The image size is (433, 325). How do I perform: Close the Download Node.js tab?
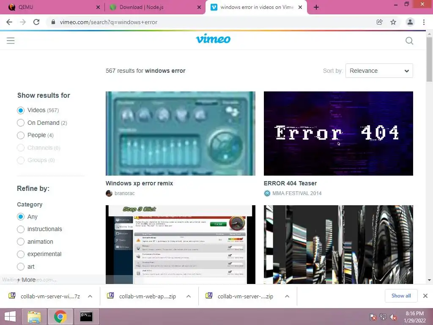tap(199, 7)
